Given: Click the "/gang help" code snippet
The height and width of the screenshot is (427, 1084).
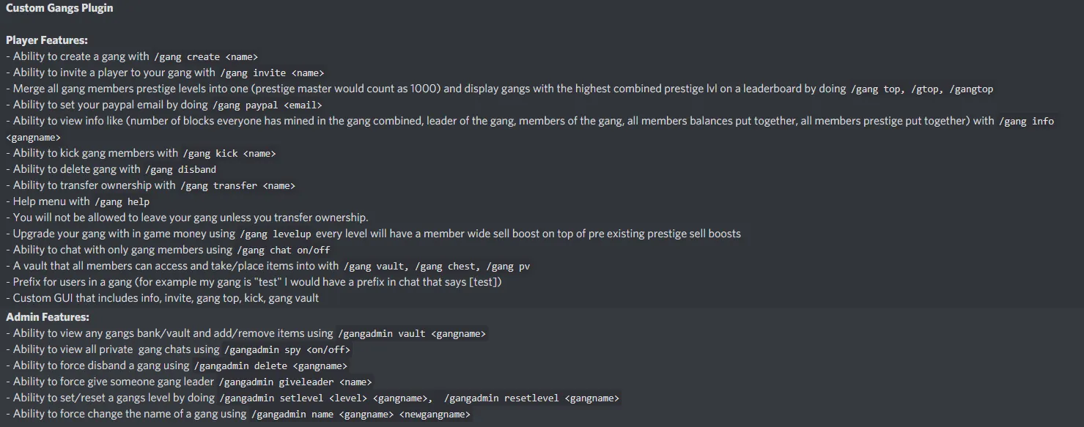Looking at the screenshot, I should (122, 202).
